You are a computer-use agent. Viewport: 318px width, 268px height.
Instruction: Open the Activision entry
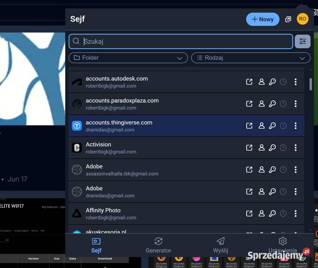click(x=187, y=147)
